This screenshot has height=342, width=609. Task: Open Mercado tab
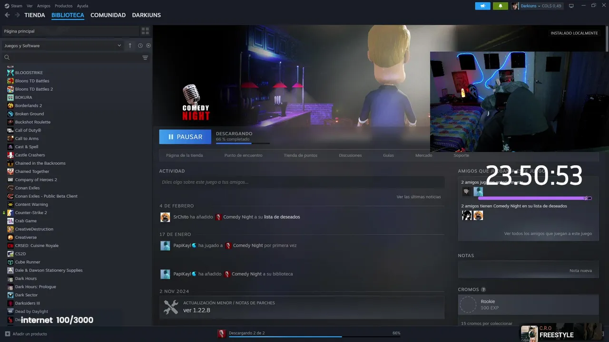coord(424,155)
